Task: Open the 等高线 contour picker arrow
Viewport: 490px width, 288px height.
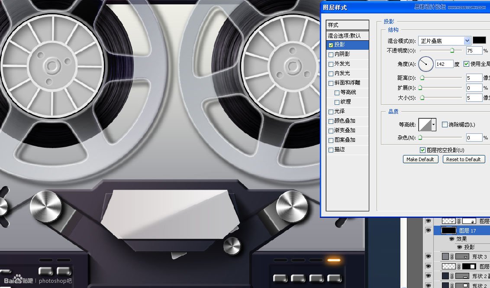Action: tap(433, 124)
